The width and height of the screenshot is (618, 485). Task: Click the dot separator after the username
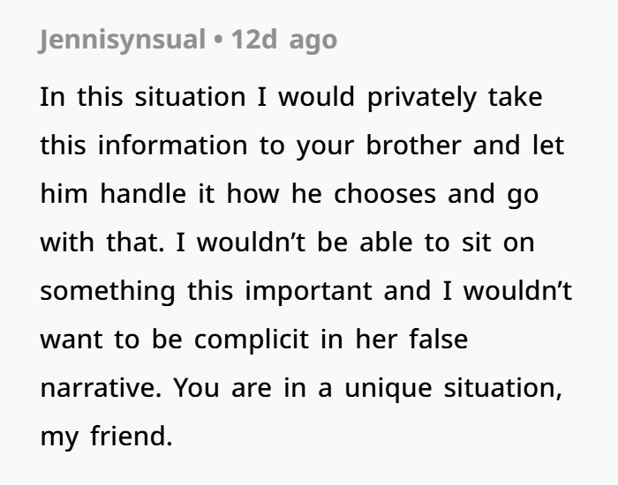coord(216,41)
